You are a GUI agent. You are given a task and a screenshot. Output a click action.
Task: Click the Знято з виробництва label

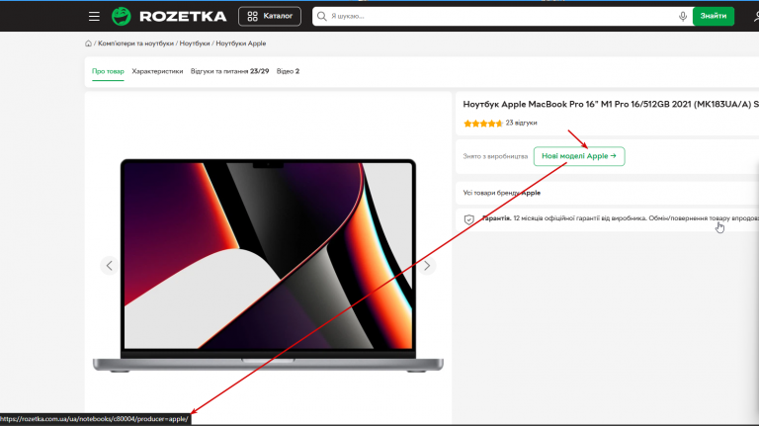(495, 156)
